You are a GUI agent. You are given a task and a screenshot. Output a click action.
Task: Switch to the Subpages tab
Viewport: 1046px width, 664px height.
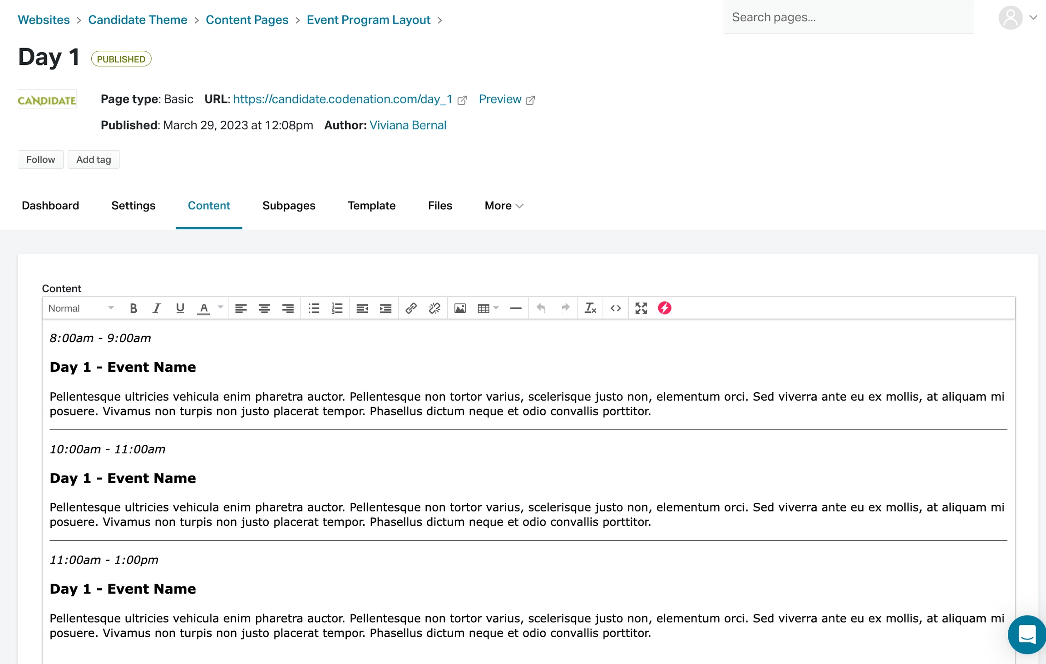(x=289, y=206)
